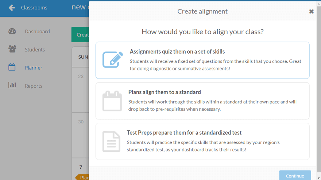Select the Assignments quiz option

(x=202, y=60)
